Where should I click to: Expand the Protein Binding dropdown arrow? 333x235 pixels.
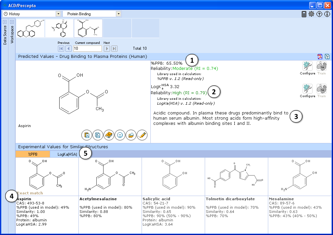(118, 14)
